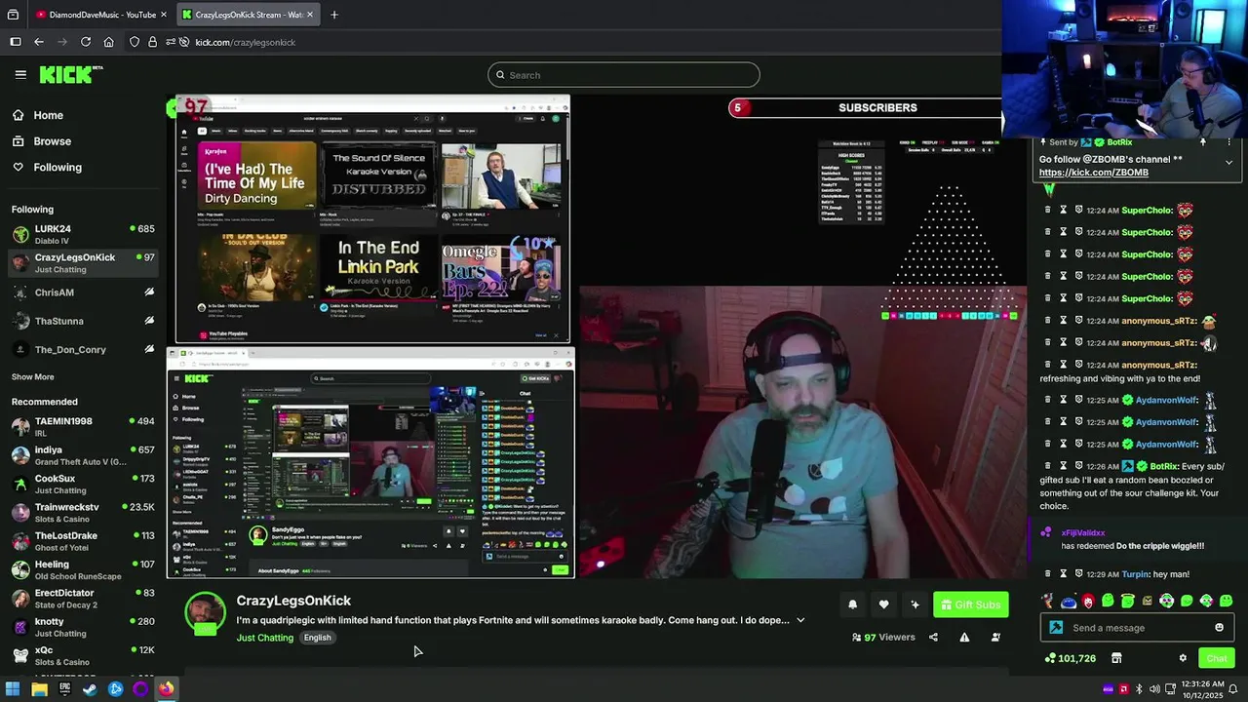Collapse the pinned BotRix message

pos(1228,162)
